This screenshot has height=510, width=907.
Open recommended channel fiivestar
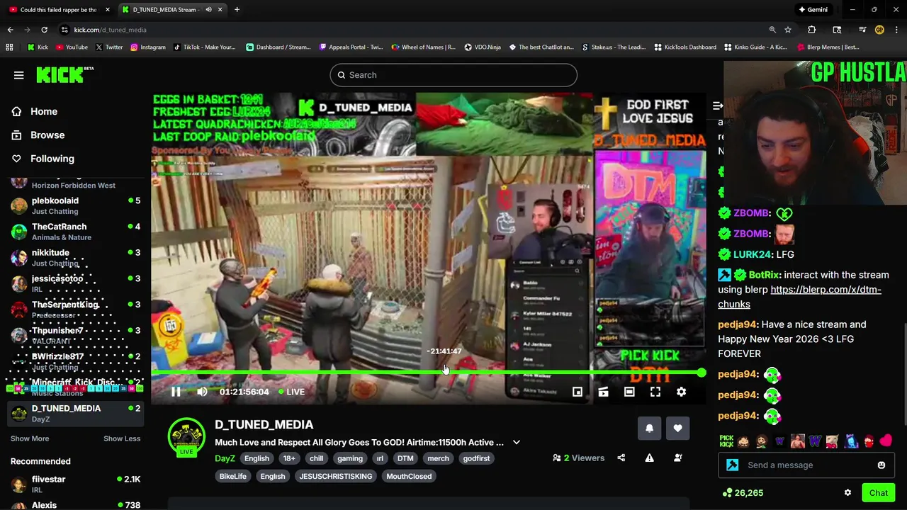pyautogui.click(x=75, y=484)
